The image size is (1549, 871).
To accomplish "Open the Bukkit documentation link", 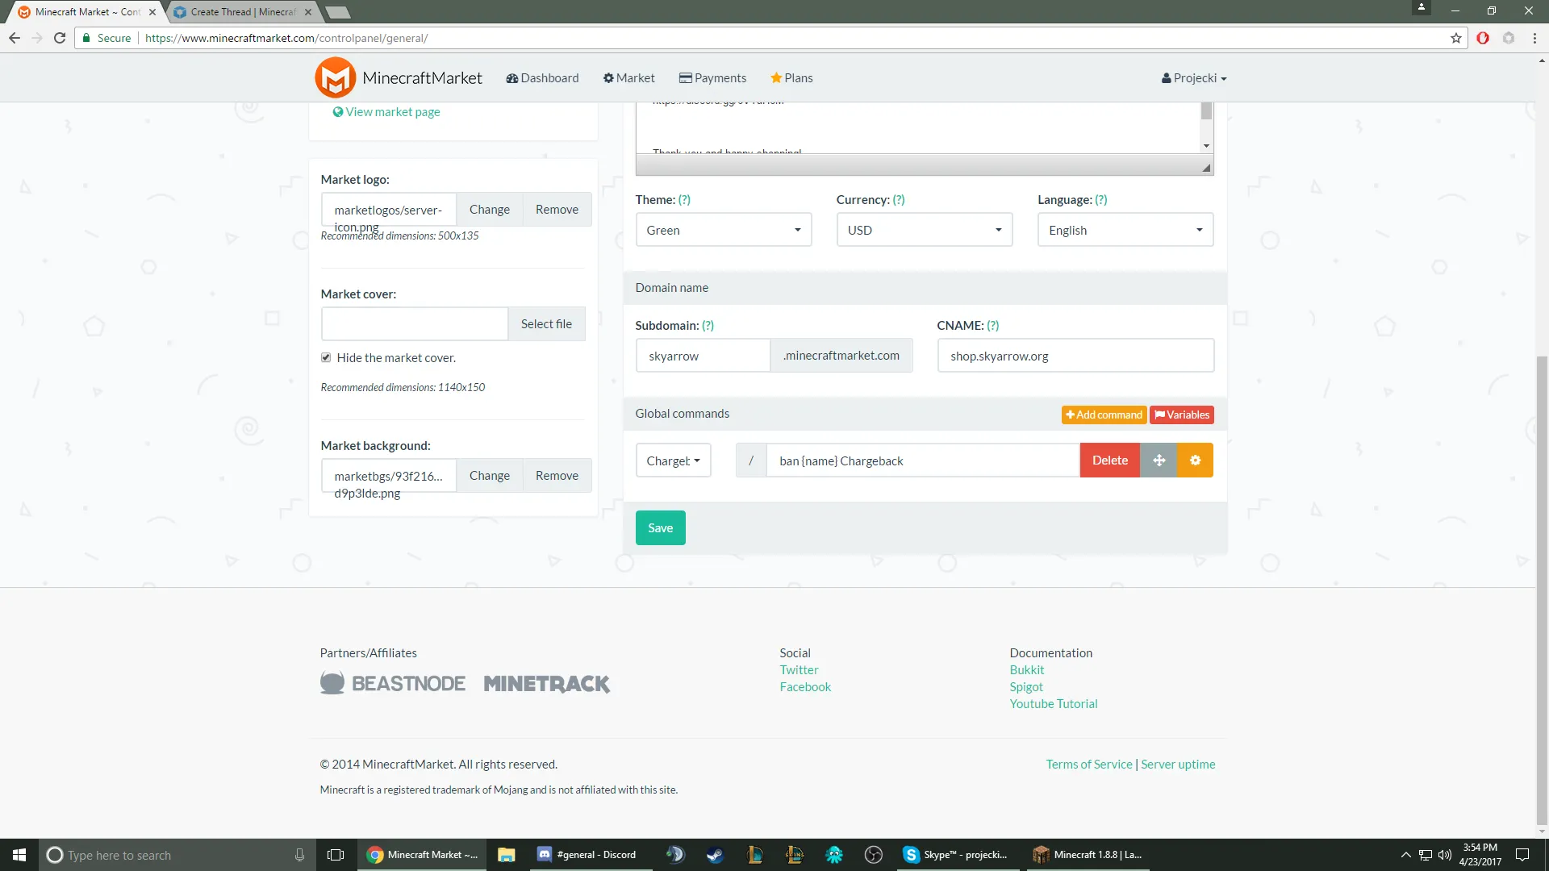I will click(1027, 670).
